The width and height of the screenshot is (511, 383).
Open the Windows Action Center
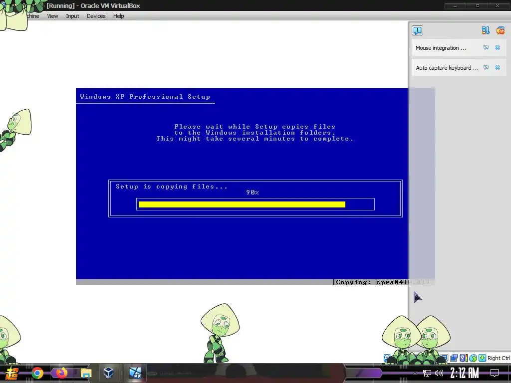[x=495, y=373]
